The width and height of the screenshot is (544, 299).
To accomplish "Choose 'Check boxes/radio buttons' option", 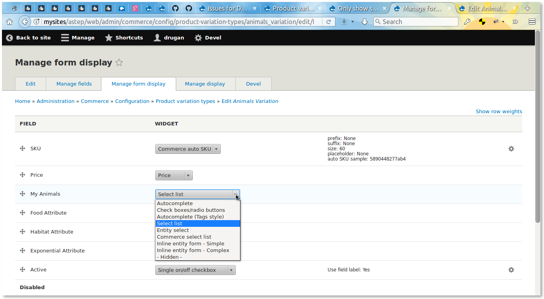I will (x=197, y=210).
